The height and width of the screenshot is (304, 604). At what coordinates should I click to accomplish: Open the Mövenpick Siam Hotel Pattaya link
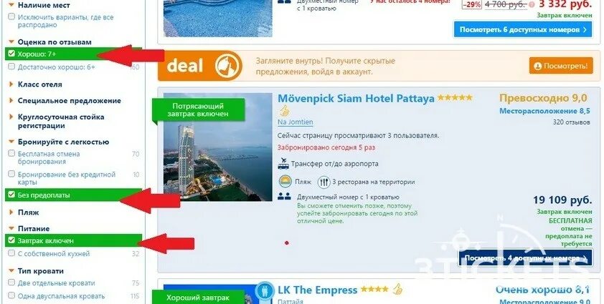(356, 99)
